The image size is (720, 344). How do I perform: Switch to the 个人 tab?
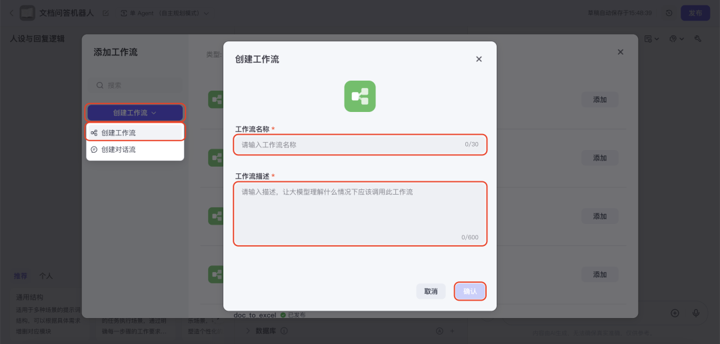(46, 276)
